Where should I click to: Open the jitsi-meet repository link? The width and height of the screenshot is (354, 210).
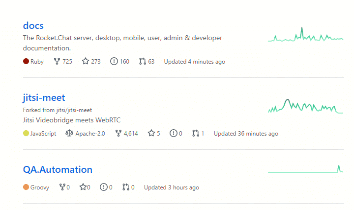point(44,98)
